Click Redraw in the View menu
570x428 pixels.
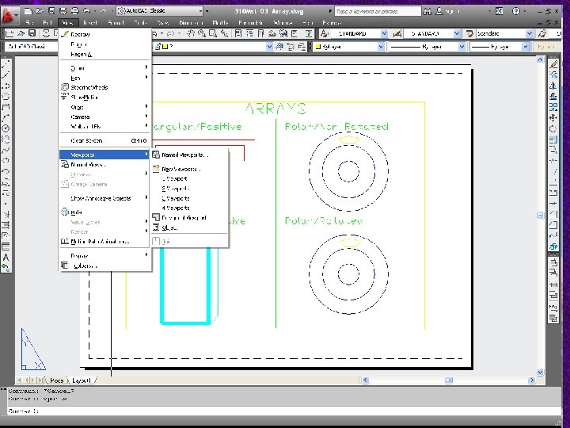pyautogui.click(x=80, y=35)
